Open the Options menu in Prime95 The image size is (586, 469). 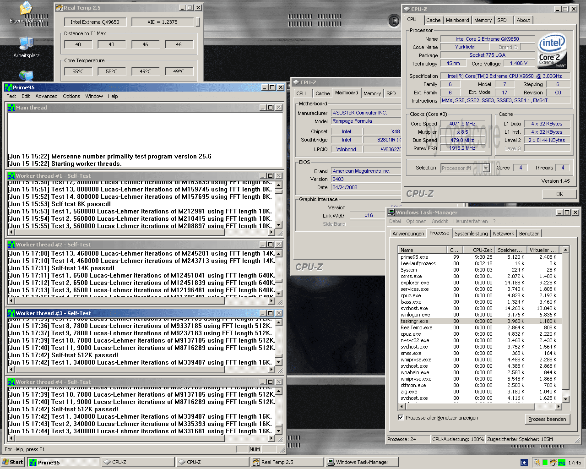71,96
